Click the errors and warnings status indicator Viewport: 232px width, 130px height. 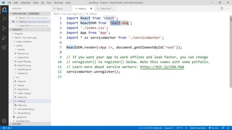tap(7, 128)
